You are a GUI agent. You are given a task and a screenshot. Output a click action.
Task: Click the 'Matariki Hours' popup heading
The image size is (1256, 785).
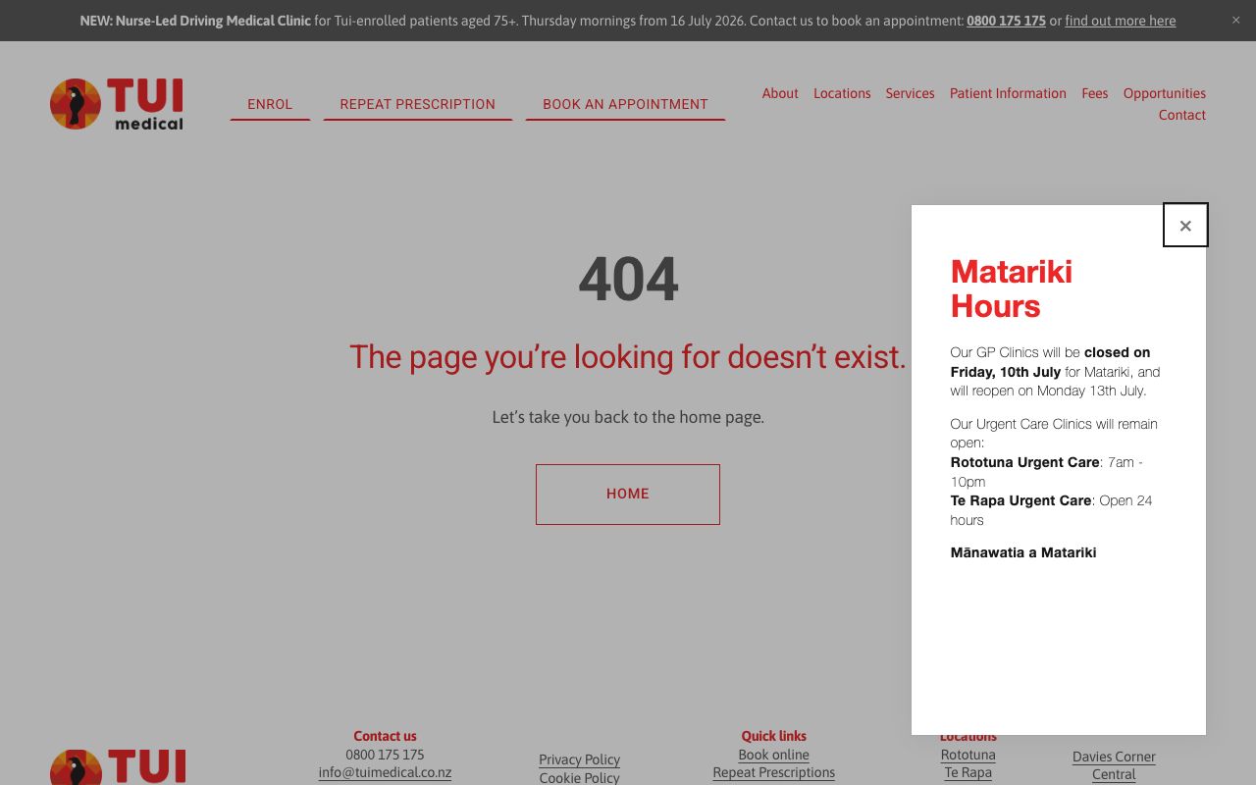point(1012,288)
